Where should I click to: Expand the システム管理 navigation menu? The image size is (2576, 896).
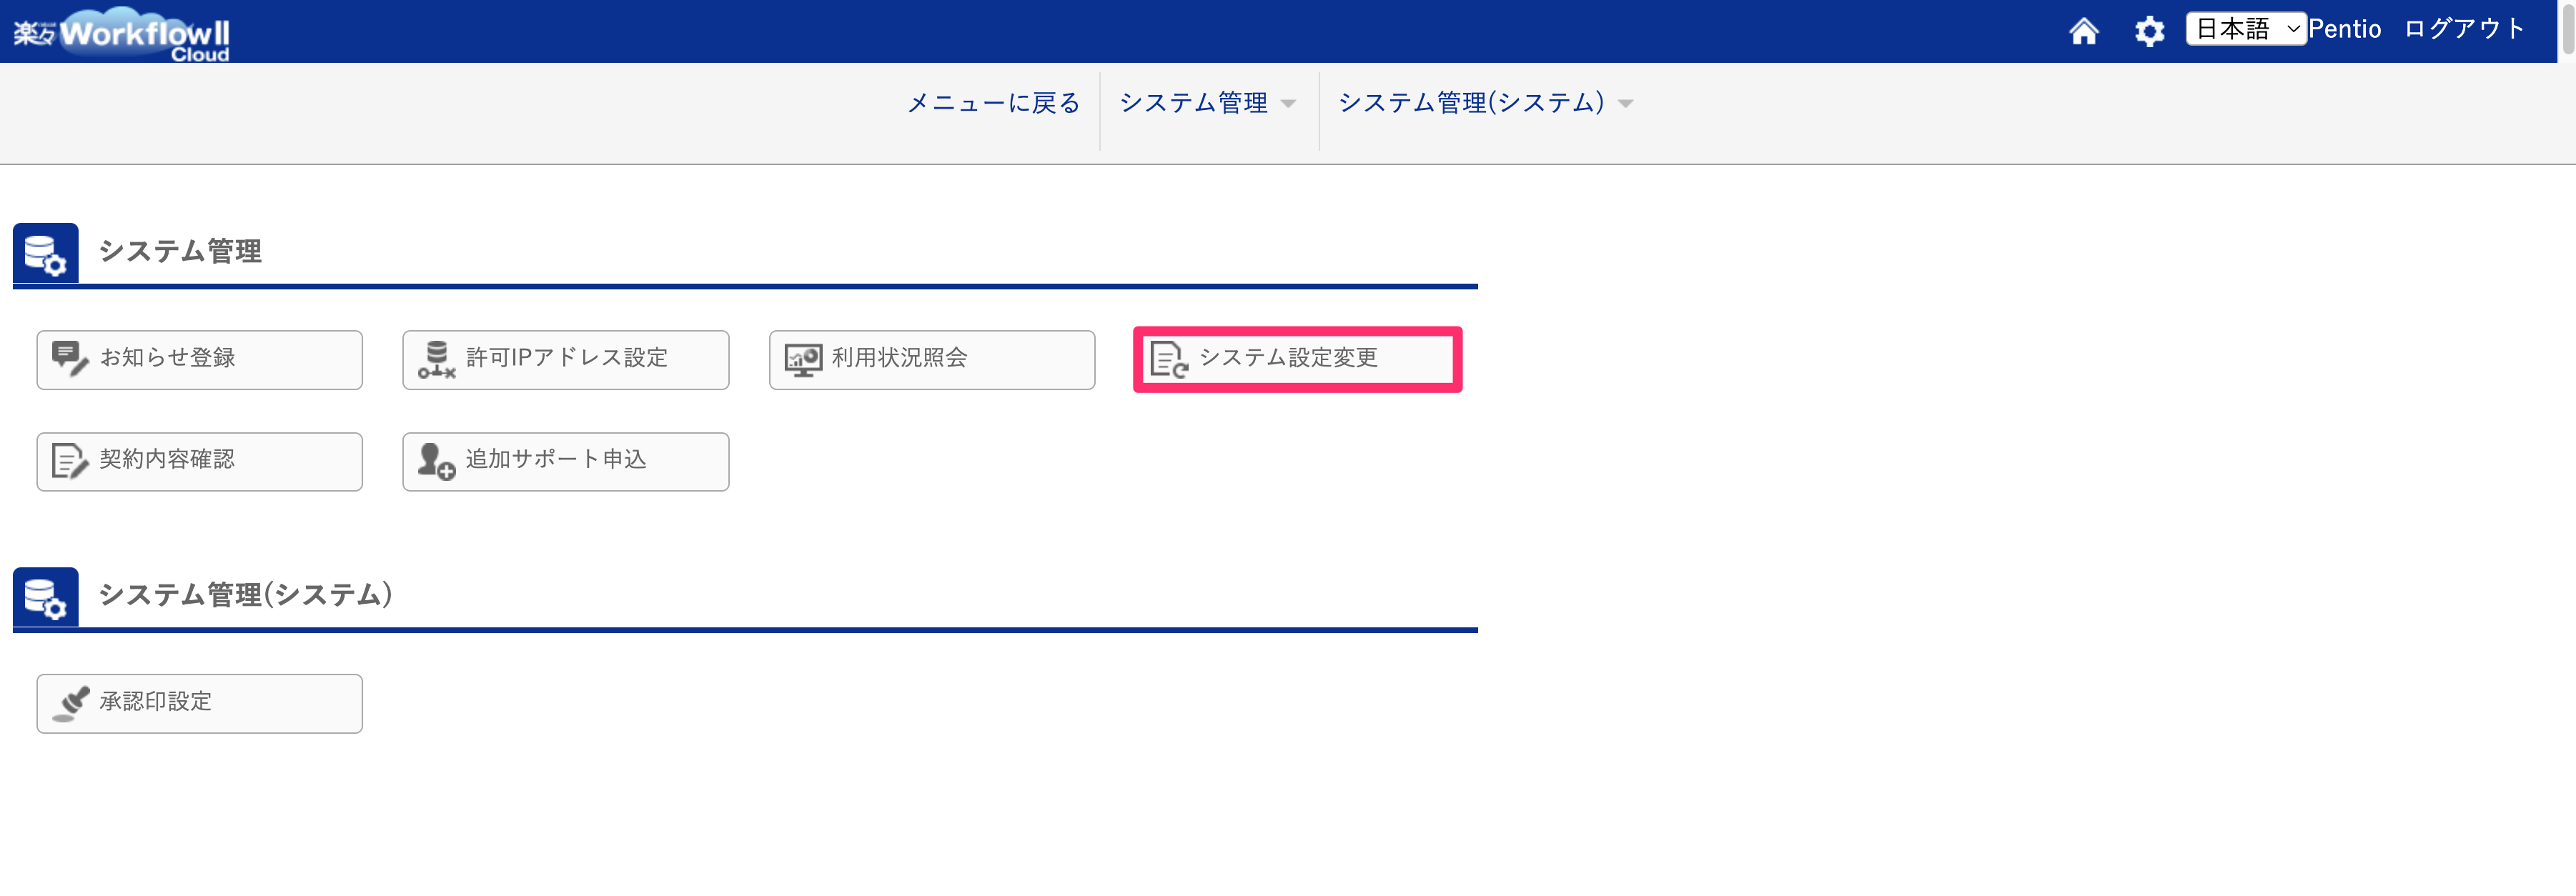click(1207, 103)
